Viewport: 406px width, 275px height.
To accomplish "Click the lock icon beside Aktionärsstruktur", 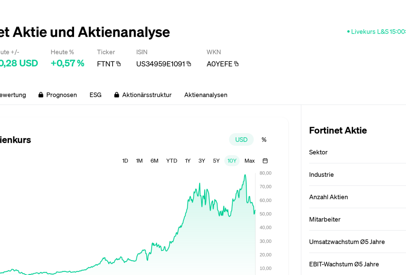I will click(117, 95).
